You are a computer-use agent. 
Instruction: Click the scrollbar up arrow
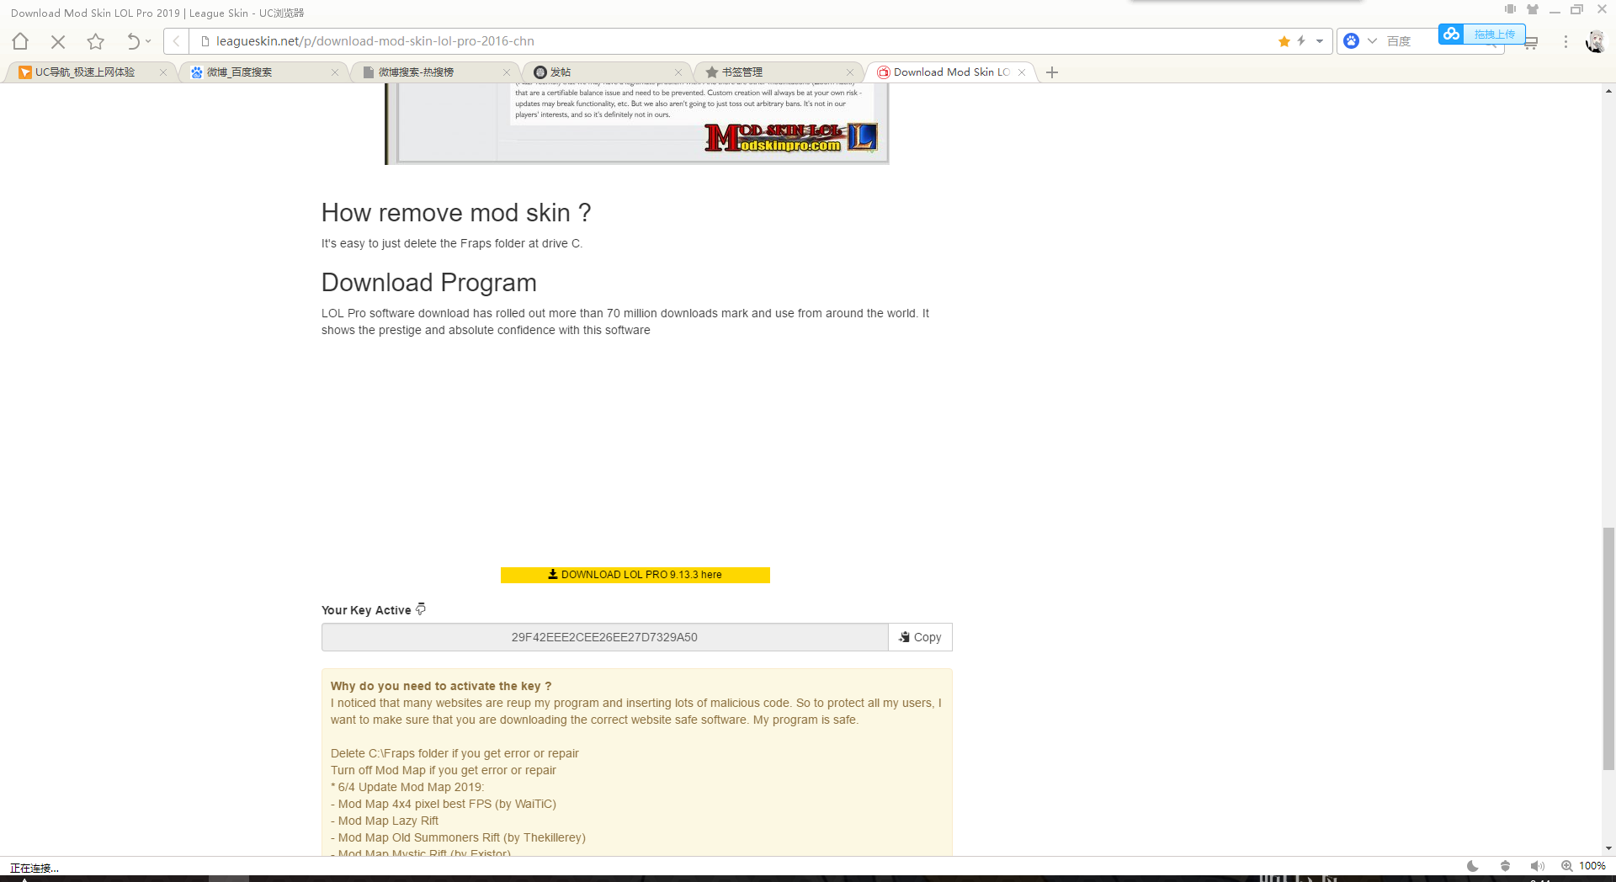point(1608,90)
